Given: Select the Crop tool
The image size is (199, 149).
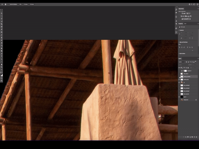Looking at the screenshot, I should click(x=2, y=24).
